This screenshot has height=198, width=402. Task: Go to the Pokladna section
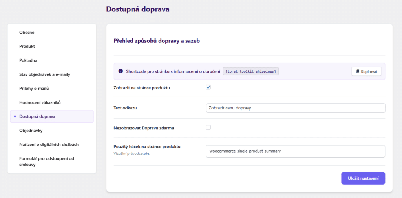[x=28, y=60]
